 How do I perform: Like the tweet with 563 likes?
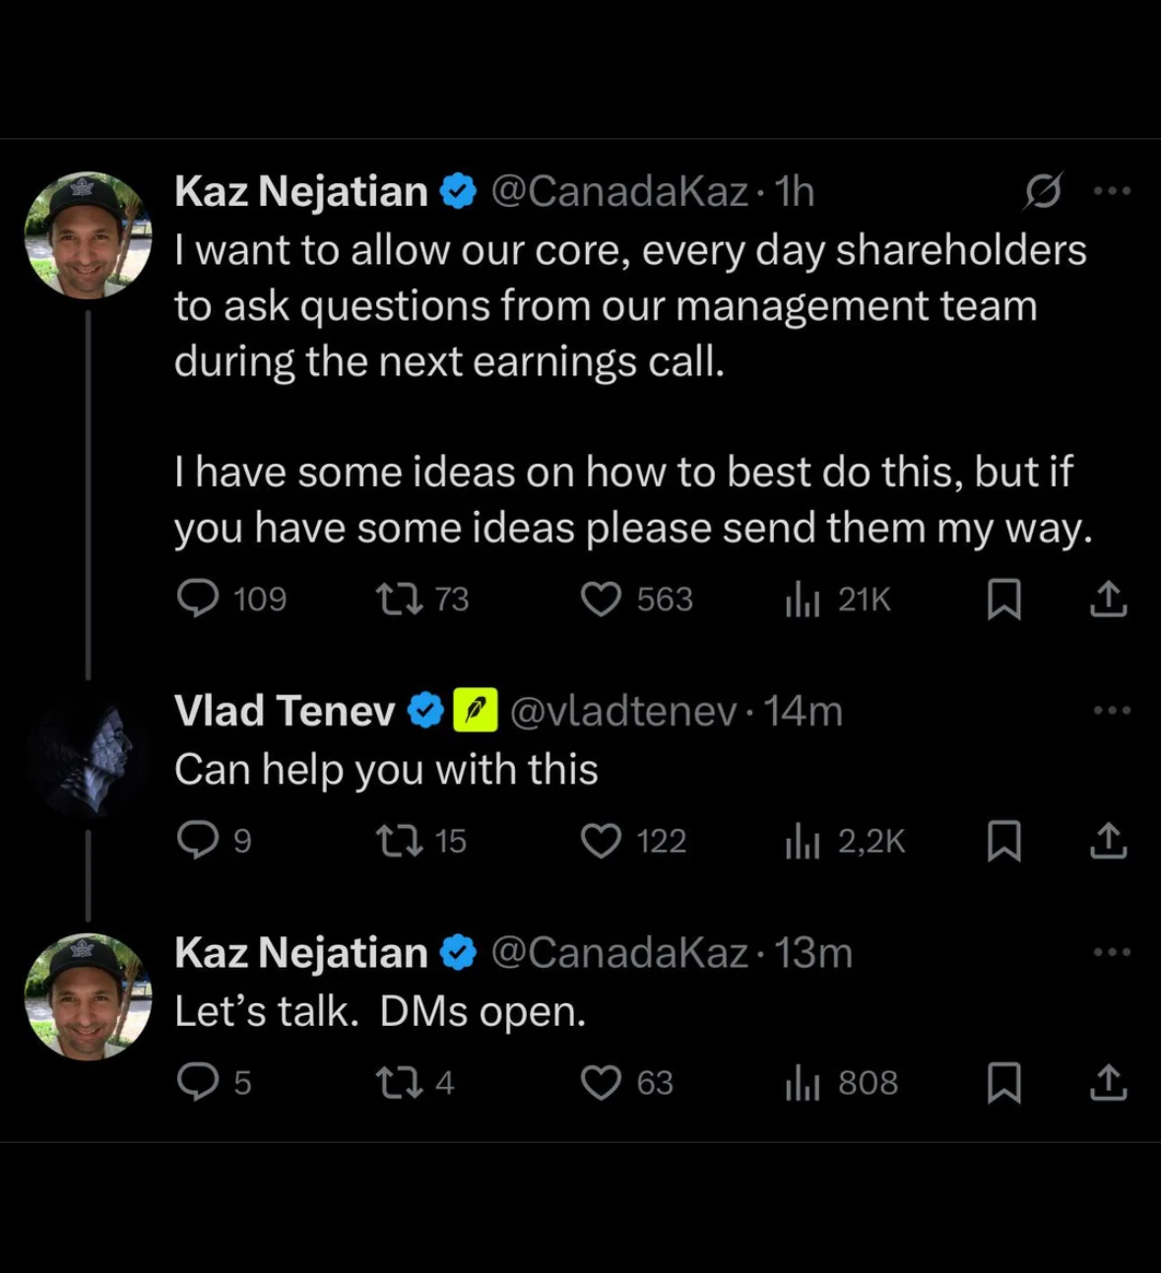(601, 599)
